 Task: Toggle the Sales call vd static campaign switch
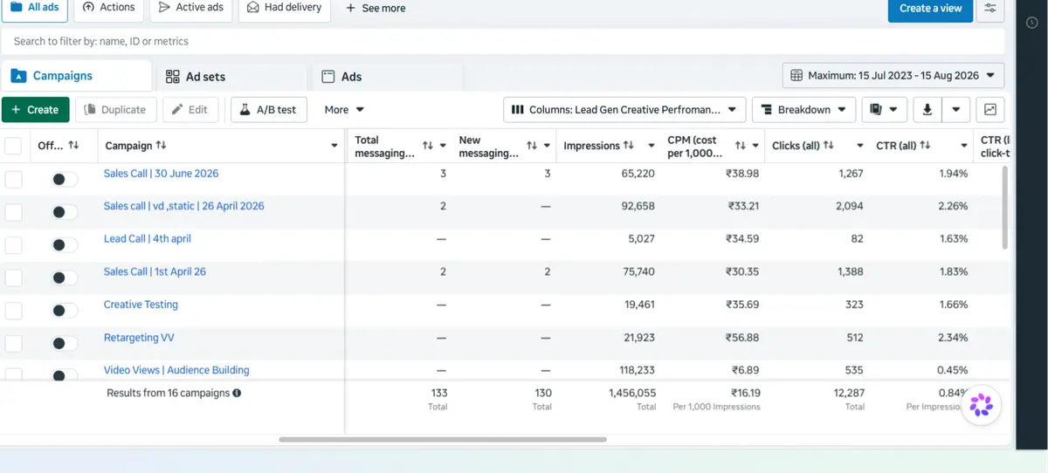(x=65, y=212)
